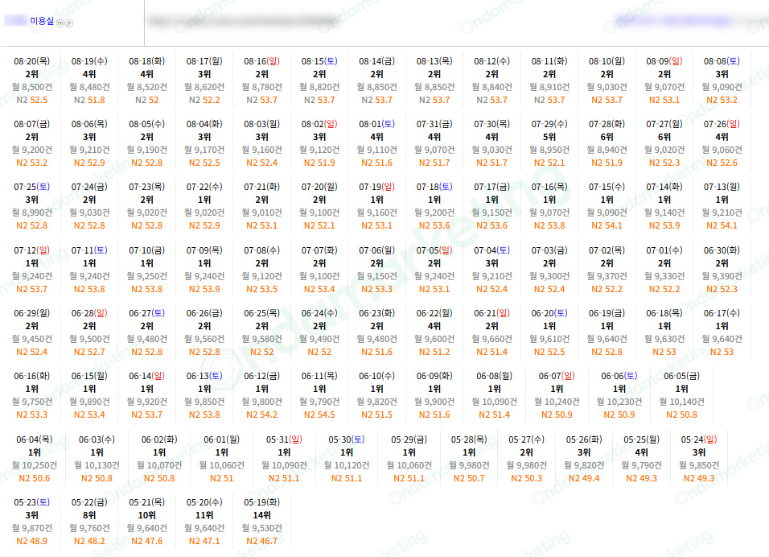Select the 07-04(토) date label
This screenshot has height=557, width=769.
point(492,250)
